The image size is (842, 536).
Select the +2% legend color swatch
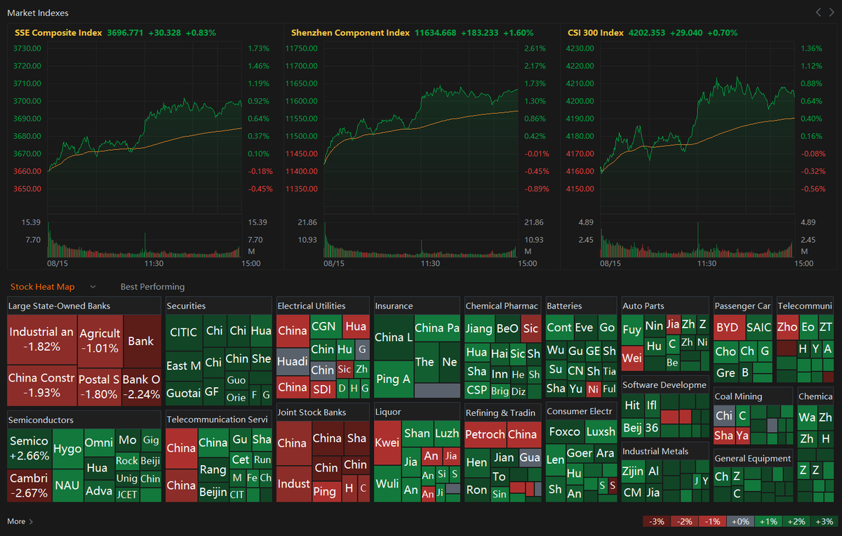click(796, 521)
